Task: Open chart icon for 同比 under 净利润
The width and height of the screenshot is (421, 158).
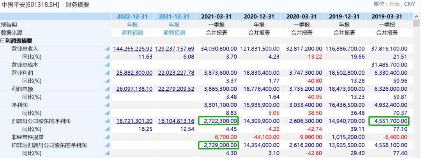Action: pos(108,113)
